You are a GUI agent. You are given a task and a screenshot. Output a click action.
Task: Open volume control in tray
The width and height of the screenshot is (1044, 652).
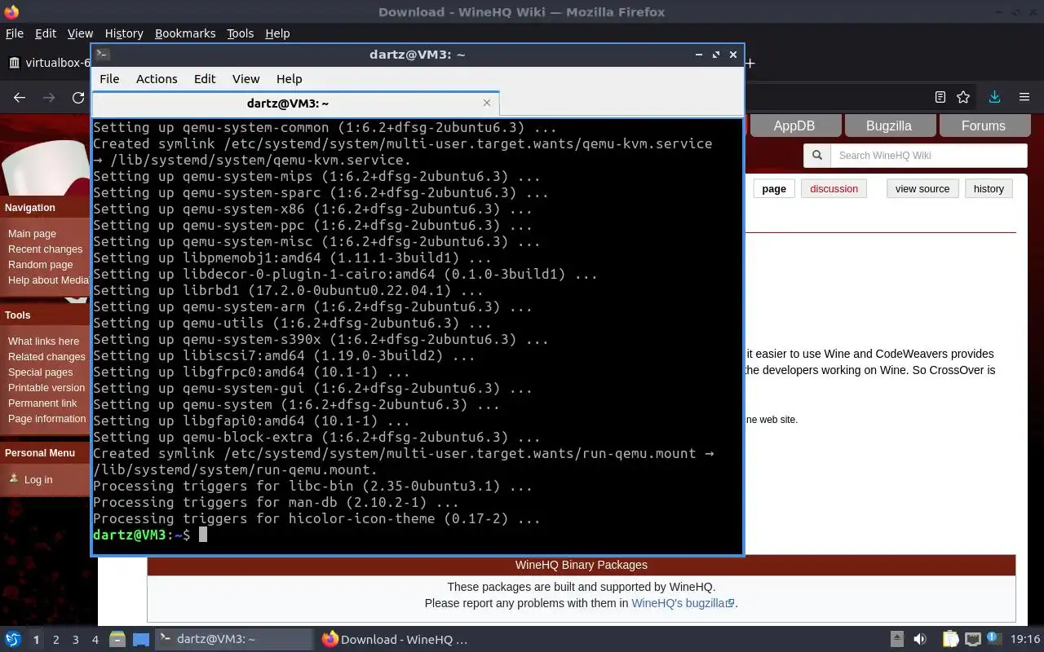[x=919, y=640]
